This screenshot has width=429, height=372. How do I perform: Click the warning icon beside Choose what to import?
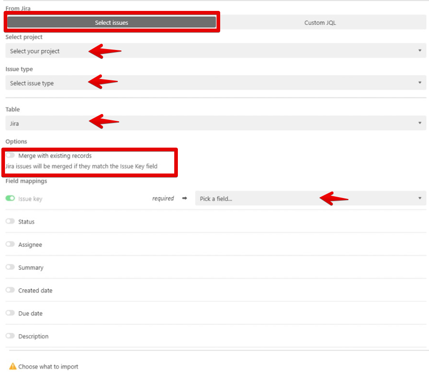click(x=13, y=366)
